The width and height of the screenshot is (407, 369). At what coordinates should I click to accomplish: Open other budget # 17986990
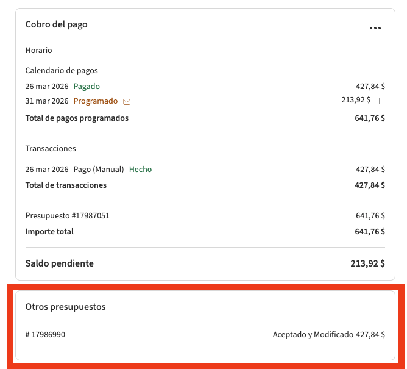click(x=46, y=334)
